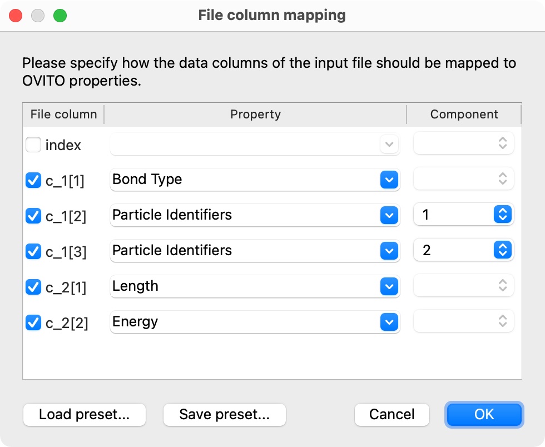Click the Load preset button
Screen dimensions: 545x447
pos(84,415)
